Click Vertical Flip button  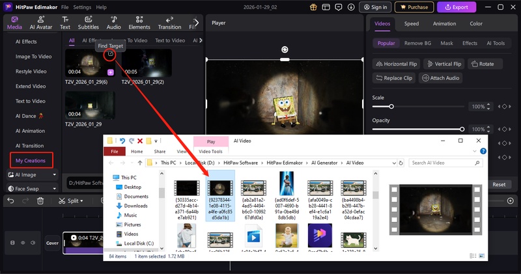coord(444,64)
